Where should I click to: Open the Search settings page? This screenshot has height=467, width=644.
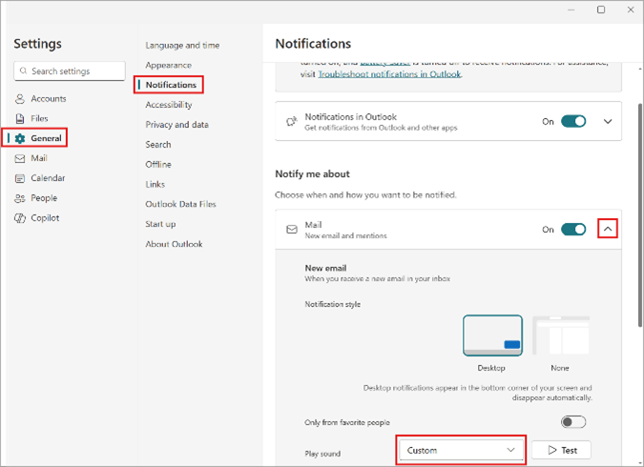158,145
